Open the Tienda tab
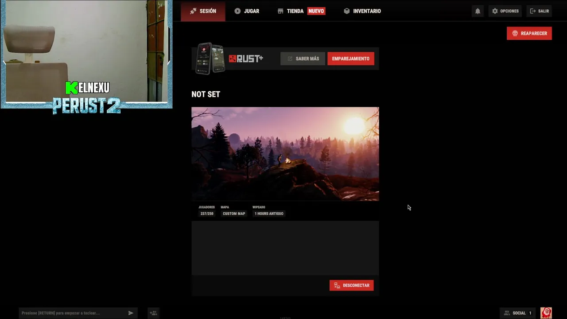Image resolution: width=567 pixels, height=319 pixels. pos(301,11)
